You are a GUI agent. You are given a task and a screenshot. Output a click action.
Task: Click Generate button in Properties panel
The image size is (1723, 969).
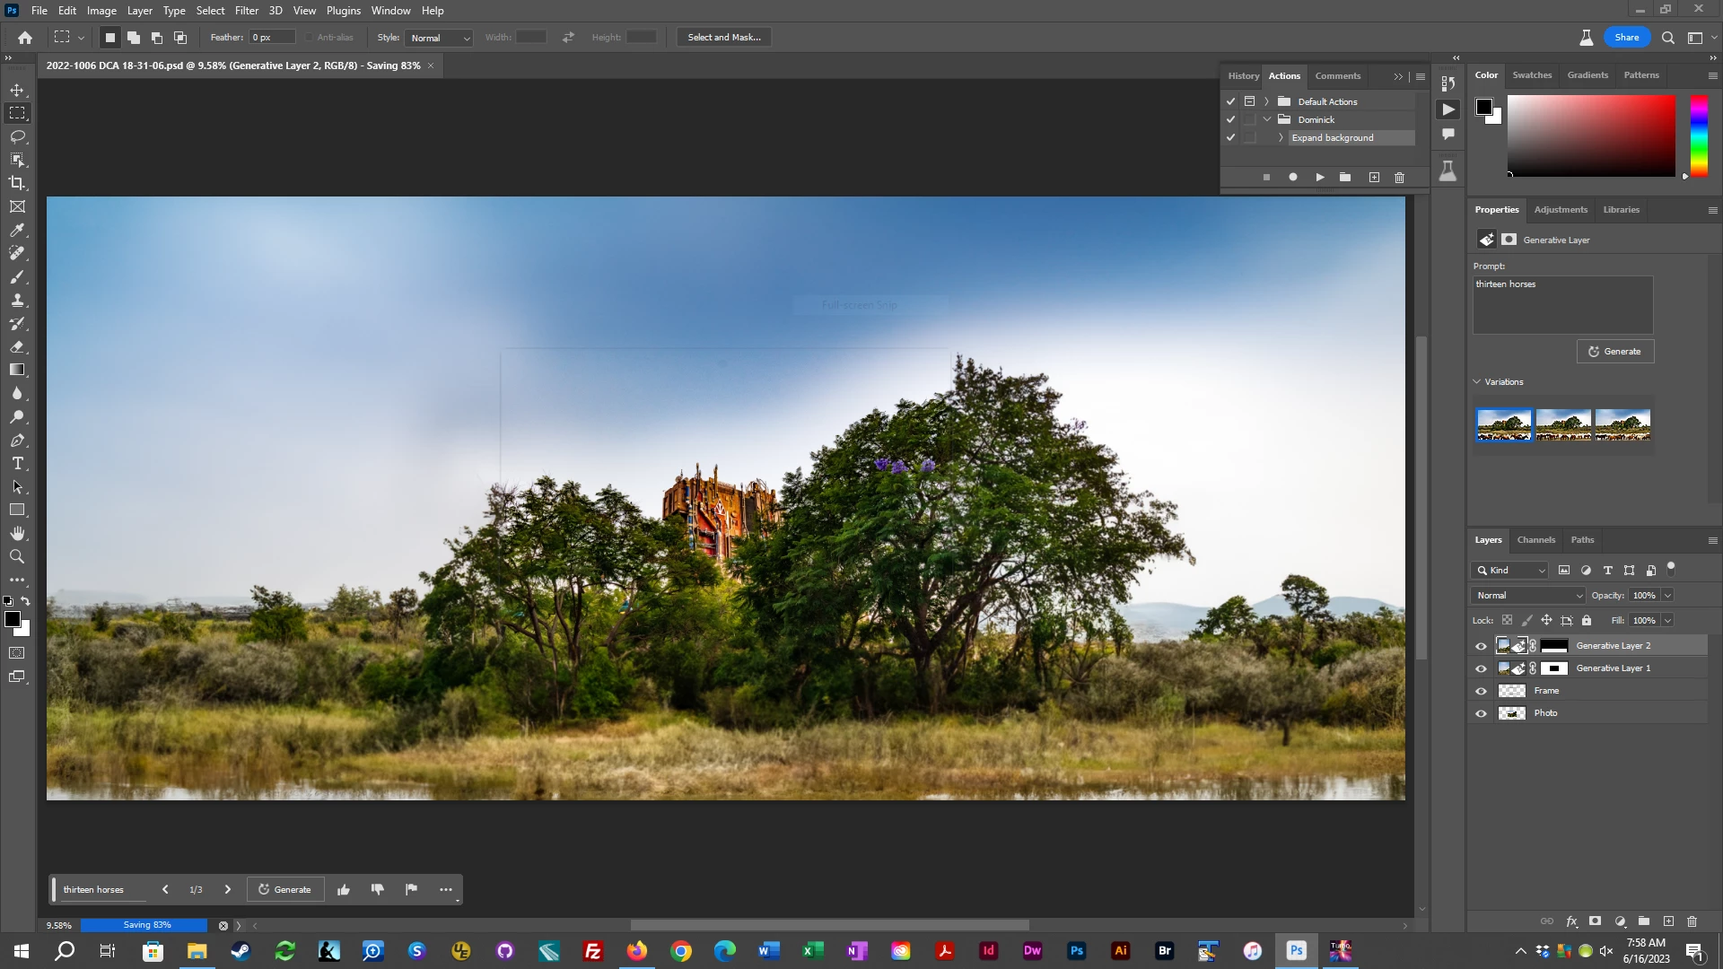coord(1614,352)
